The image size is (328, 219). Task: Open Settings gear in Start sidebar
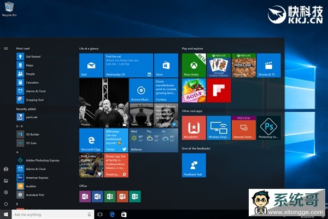click(x=6, y=192)
